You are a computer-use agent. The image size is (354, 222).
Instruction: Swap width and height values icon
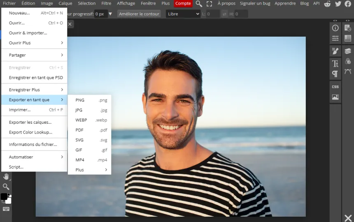click(224, 14)
